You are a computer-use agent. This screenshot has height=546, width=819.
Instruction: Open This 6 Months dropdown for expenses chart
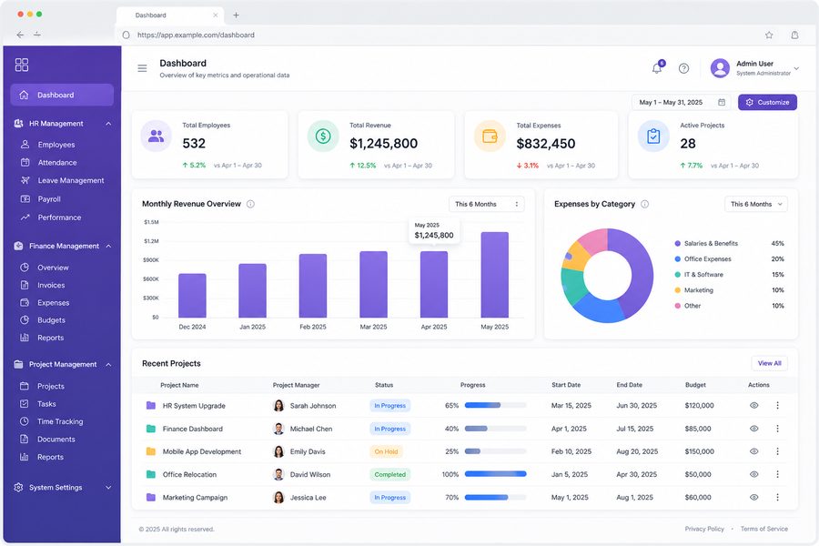756,204
